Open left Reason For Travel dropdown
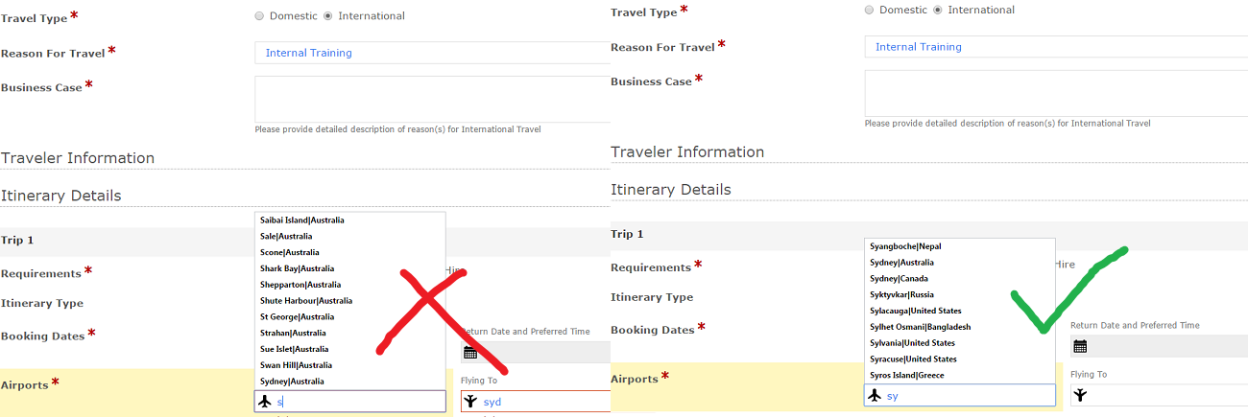This screenshot has height=417, width=1248. pos(432,53)
